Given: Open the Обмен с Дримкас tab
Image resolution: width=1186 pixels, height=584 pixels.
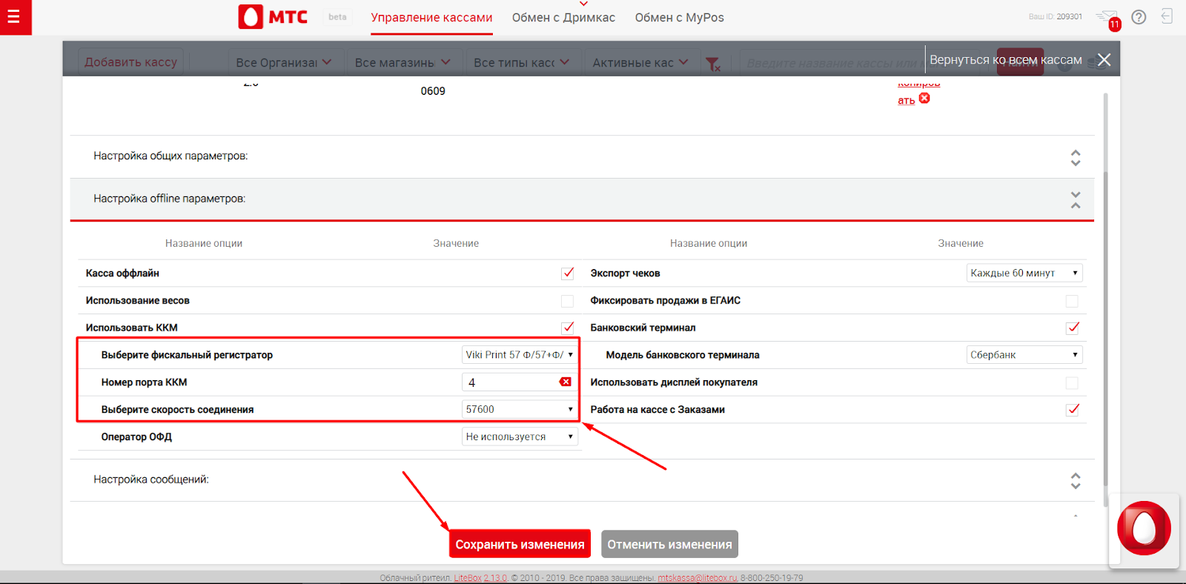Looking at the screenshot, I should [x=563, y=18].
